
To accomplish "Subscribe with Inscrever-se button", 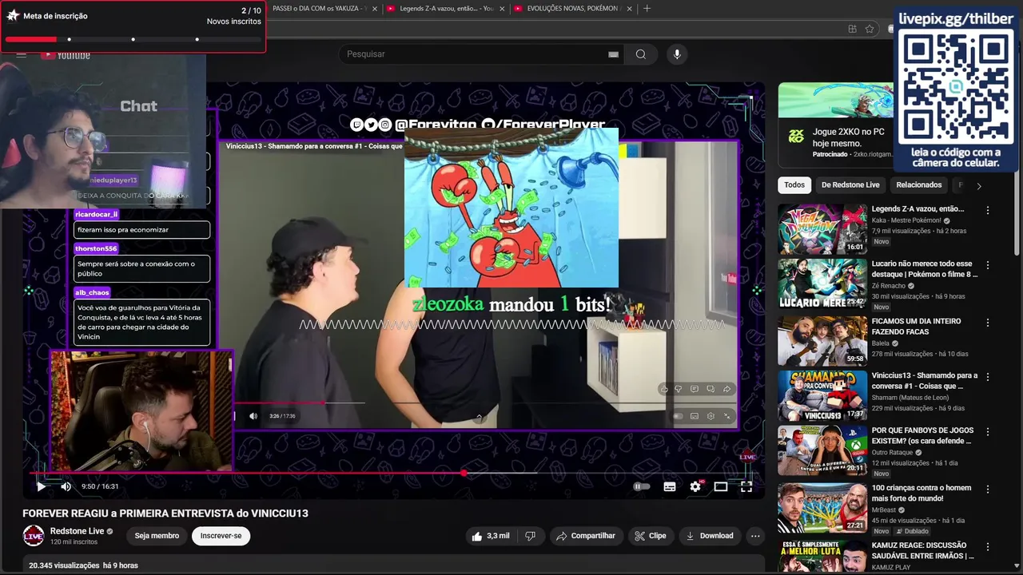I will (221, 536).
